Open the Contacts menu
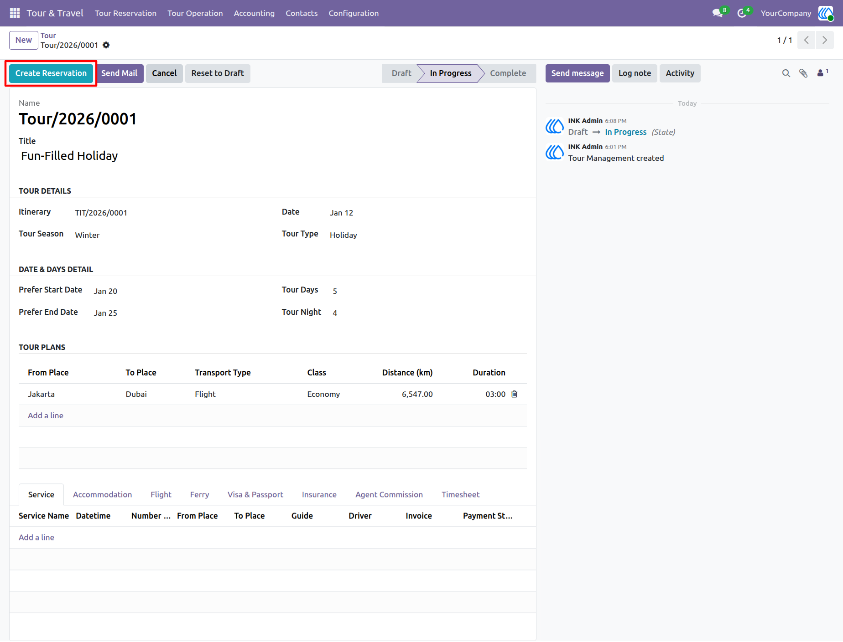This screenshot has height=642, width=843. 302,13
